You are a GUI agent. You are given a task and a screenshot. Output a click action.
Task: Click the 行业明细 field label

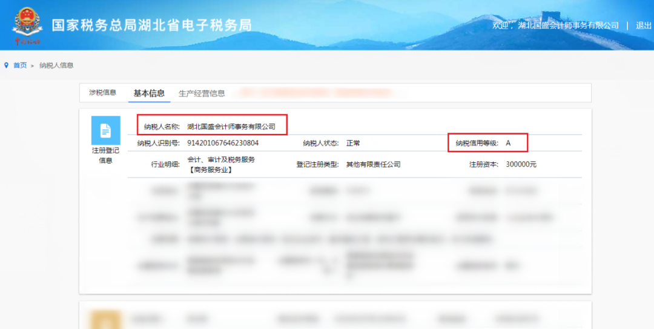[165, 165]
